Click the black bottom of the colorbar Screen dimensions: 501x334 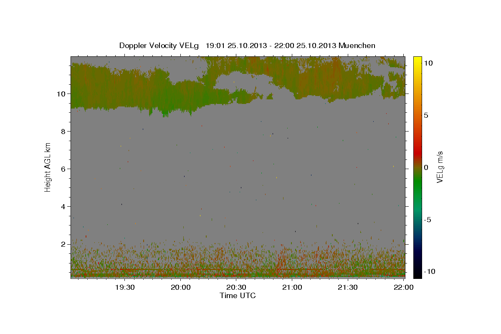tap(417, 273)
